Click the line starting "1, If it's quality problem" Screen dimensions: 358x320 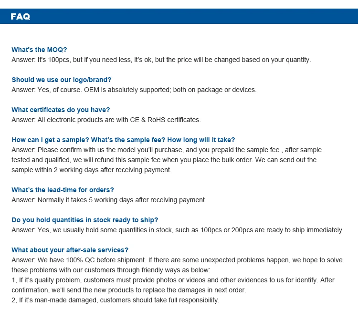click(173, 280)
